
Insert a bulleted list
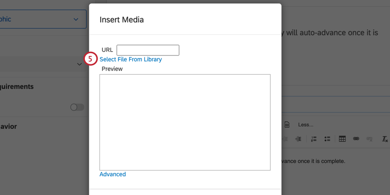[x=328, y=139]
